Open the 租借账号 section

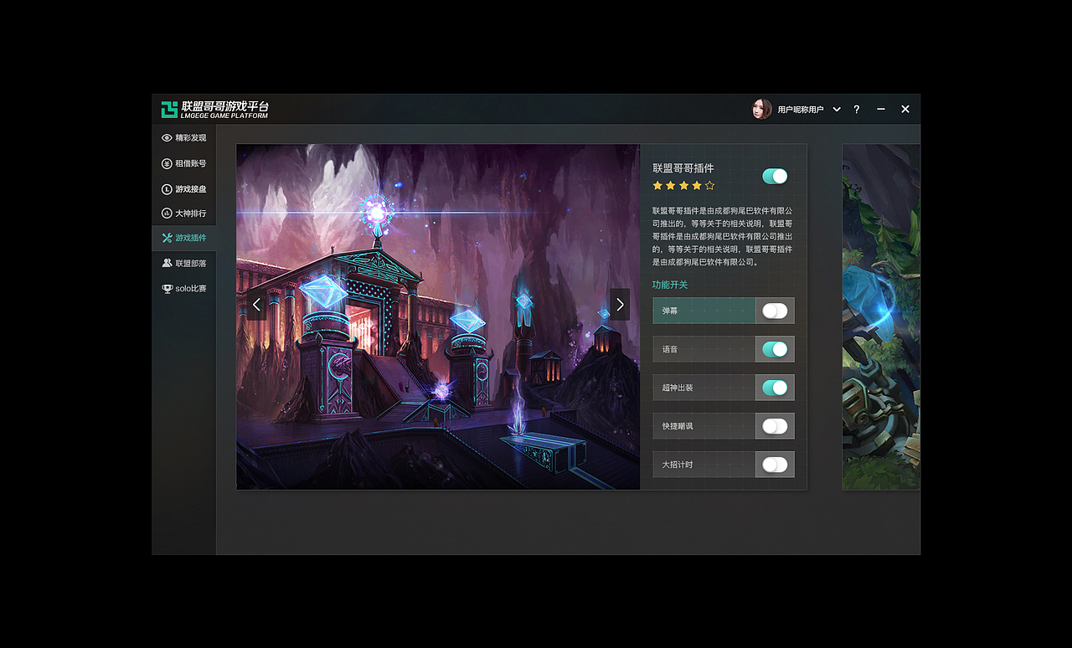tap(184, 163)
